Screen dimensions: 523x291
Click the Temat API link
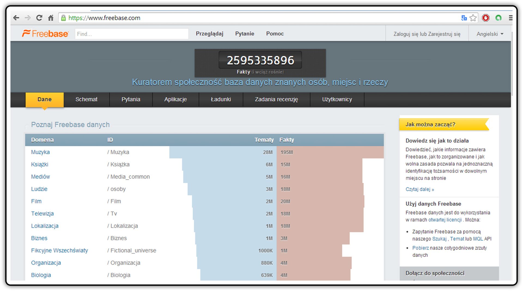[x=457, y=239]
